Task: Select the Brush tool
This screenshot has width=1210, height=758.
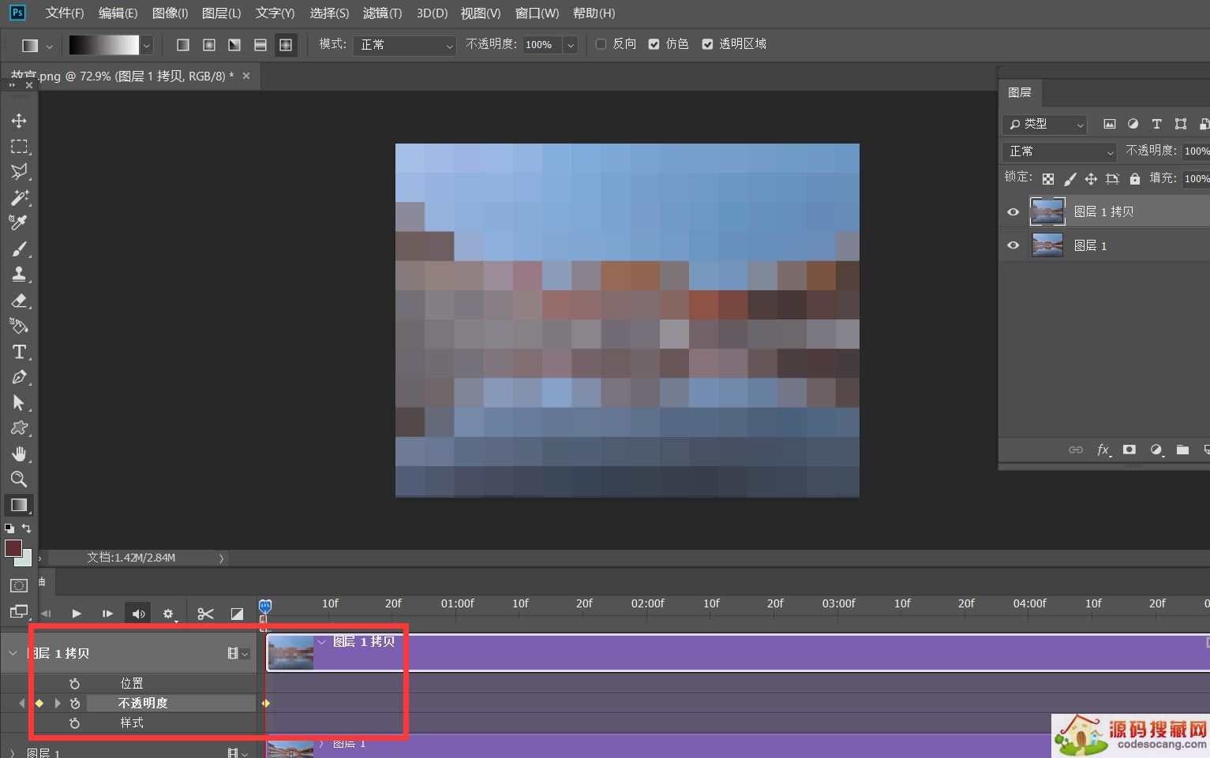Action: pyautogui.click(x=19, y=249)
